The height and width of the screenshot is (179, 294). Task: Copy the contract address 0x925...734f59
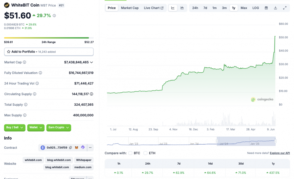[x=71, y=148]
